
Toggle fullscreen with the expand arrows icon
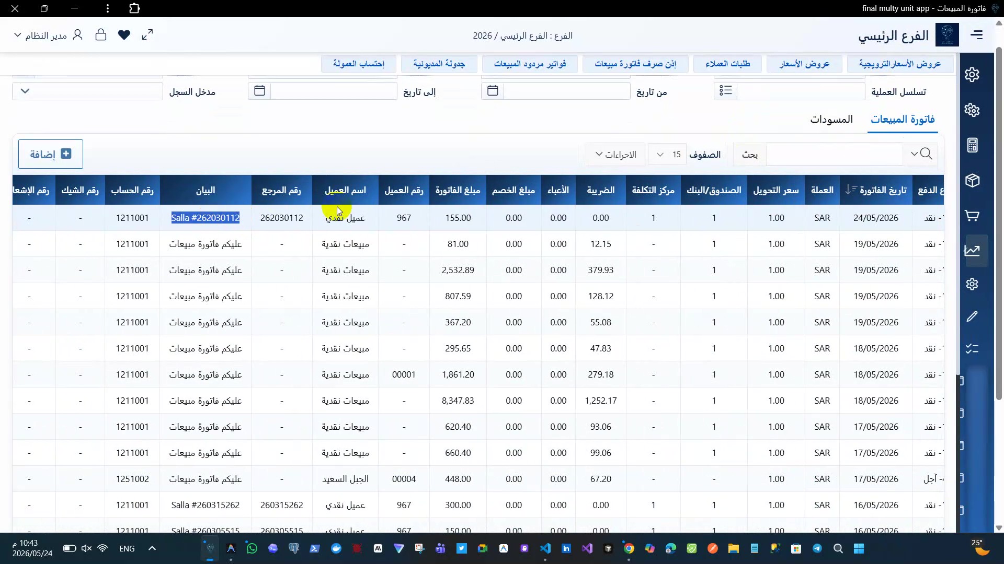147,35
